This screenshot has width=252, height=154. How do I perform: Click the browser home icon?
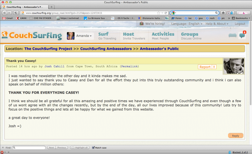pos(223,13)
